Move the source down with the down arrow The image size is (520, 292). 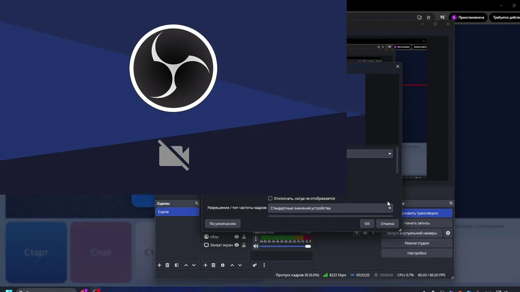(x=240, y=265)
